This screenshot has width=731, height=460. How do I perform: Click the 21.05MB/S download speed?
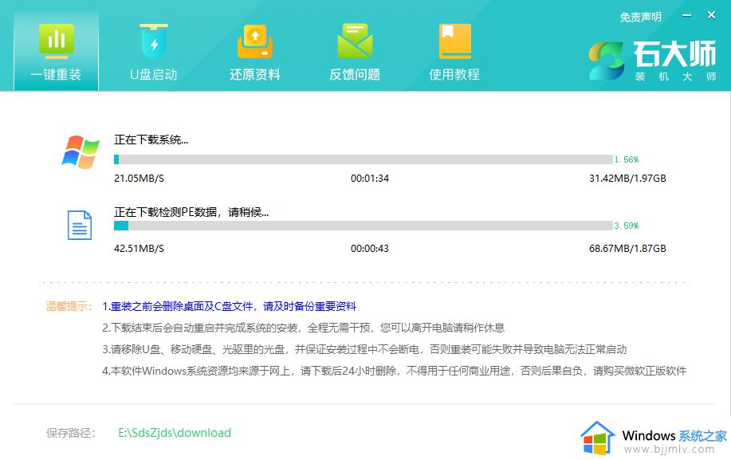[x=139, y=179]
